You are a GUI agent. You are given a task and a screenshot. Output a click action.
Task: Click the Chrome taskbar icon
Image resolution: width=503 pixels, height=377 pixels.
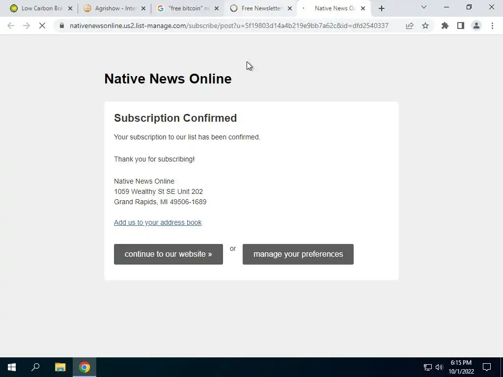pyautogui.click(x=84, y=367)
